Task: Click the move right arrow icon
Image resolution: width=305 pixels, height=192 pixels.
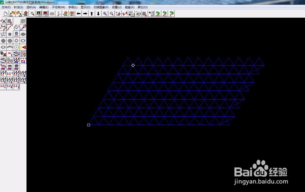Action: (85, 14)
